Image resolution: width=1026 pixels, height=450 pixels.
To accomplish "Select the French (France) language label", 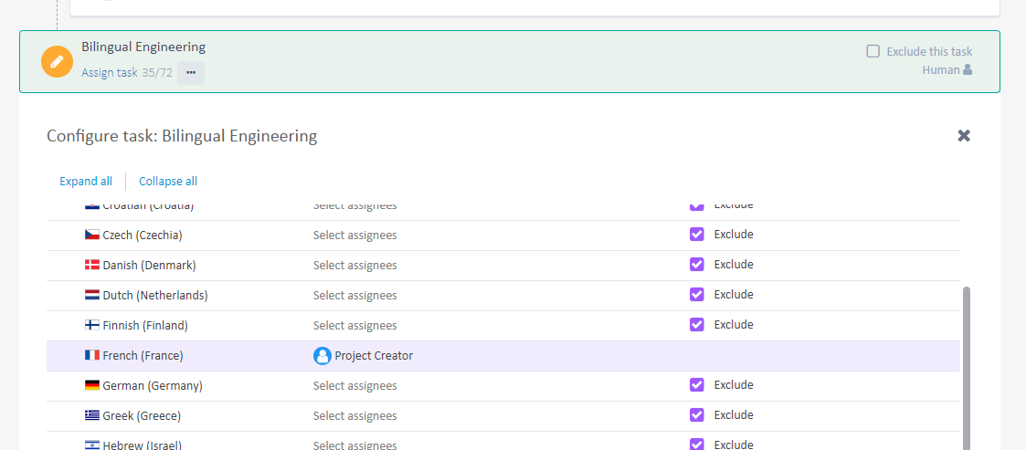I will click(x=143, y=355).
